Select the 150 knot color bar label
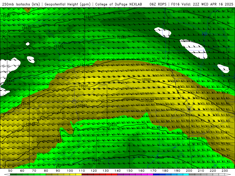This screenshot has width=235, height=176. (x=130, y=171)
